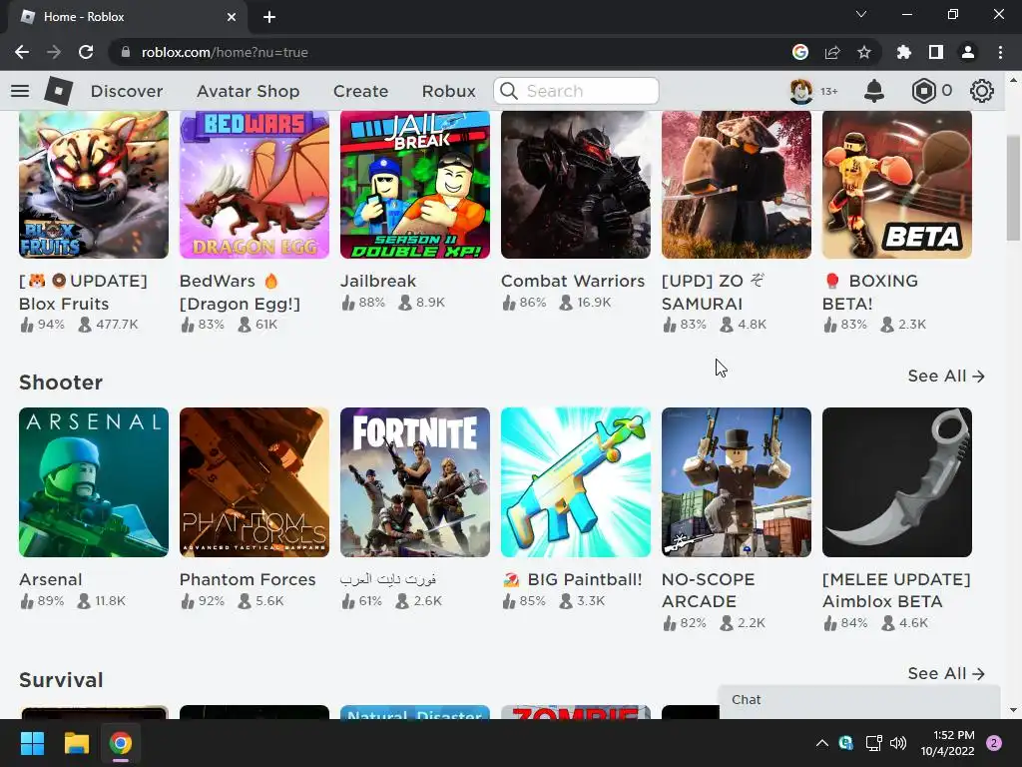Close the Home - Roblox tab
This screenshot has height=767, width=1022.
click(232, 17)
